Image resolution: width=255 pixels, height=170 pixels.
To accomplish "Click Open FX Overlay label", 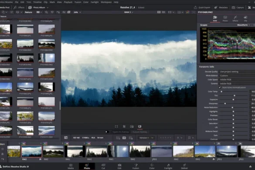I will pyautogui.click(x=120, y=132).
